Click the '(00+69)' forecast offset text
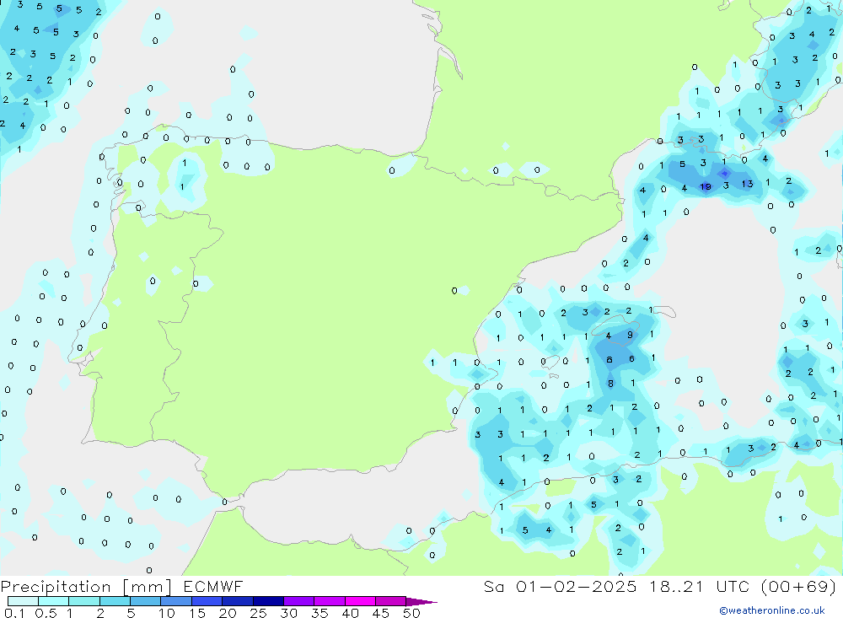This screenshot has width=843, height=618. pos(799,587)
